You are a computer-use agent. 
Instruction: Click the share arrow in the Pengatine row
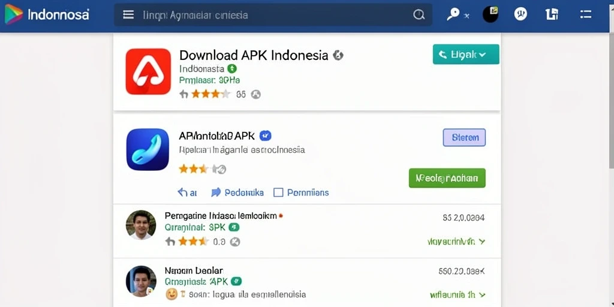[170, 242]
